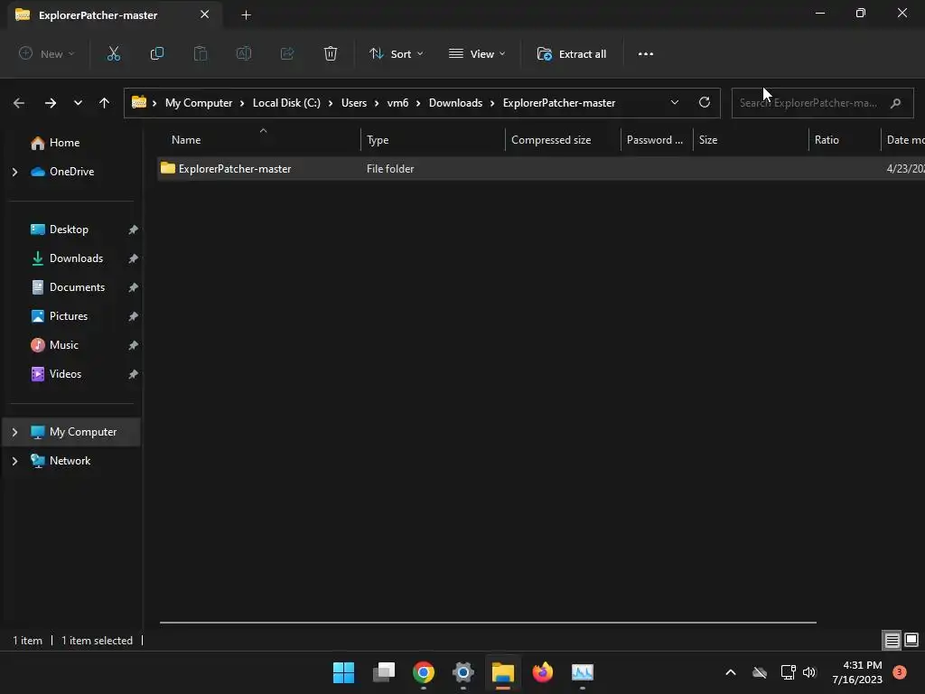Screen dimensions: 925x694
Task: Go forward with the right arrow
Action: [x=51, y=103]
